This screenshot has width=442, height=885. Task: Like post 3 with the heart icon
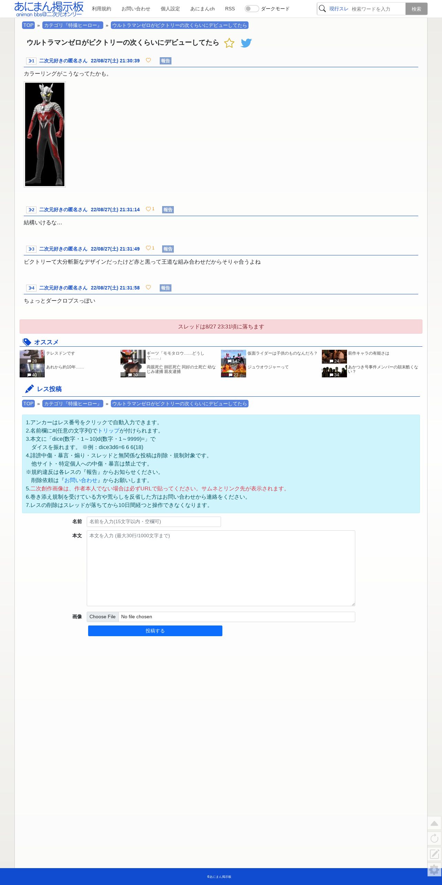pyautogui.click(x=148, y=248)
